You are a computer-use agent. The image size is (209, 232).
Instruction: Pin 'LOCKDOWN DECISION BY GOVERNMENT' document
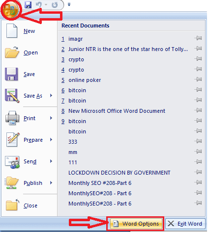[x=198, y=172]
